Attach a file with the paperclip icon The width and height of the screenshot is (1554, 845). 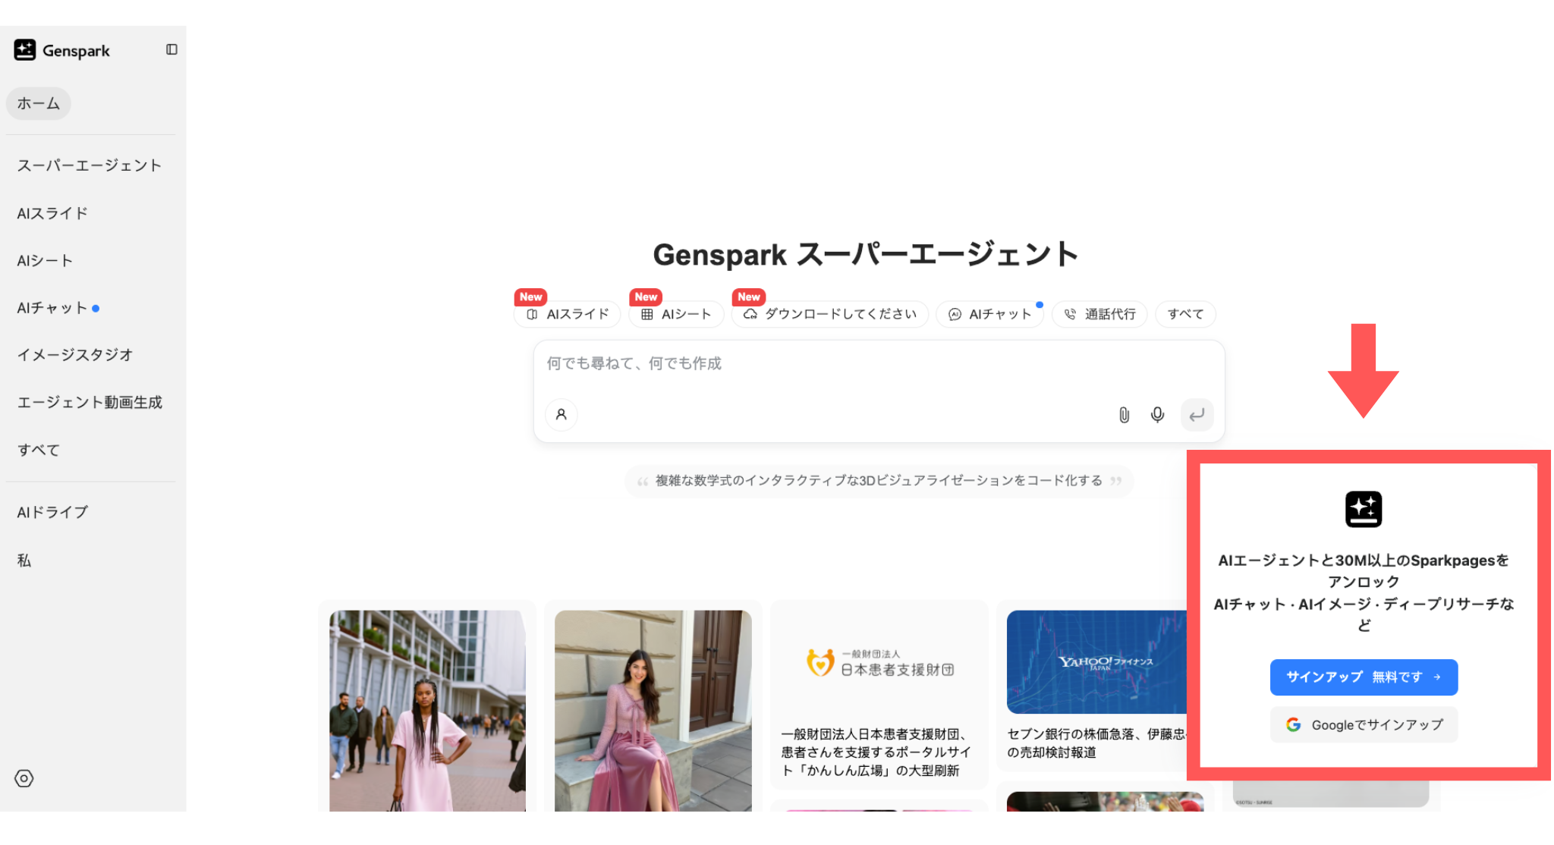(1124, 415)
